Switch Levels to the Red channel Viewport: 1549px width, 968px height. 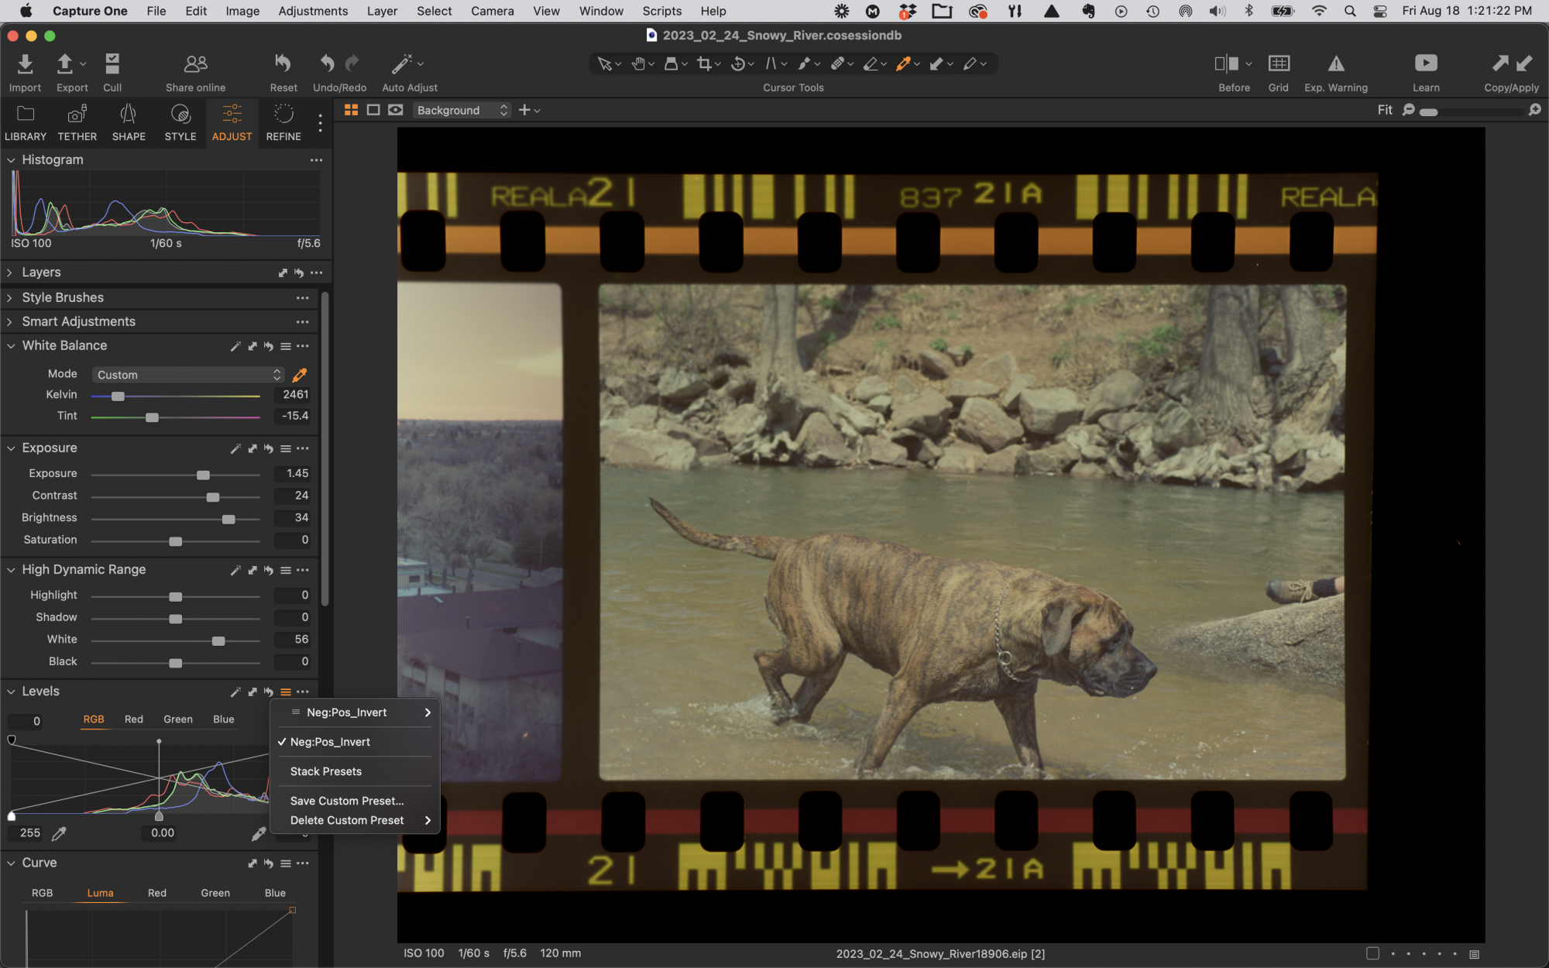coord(134,719)
